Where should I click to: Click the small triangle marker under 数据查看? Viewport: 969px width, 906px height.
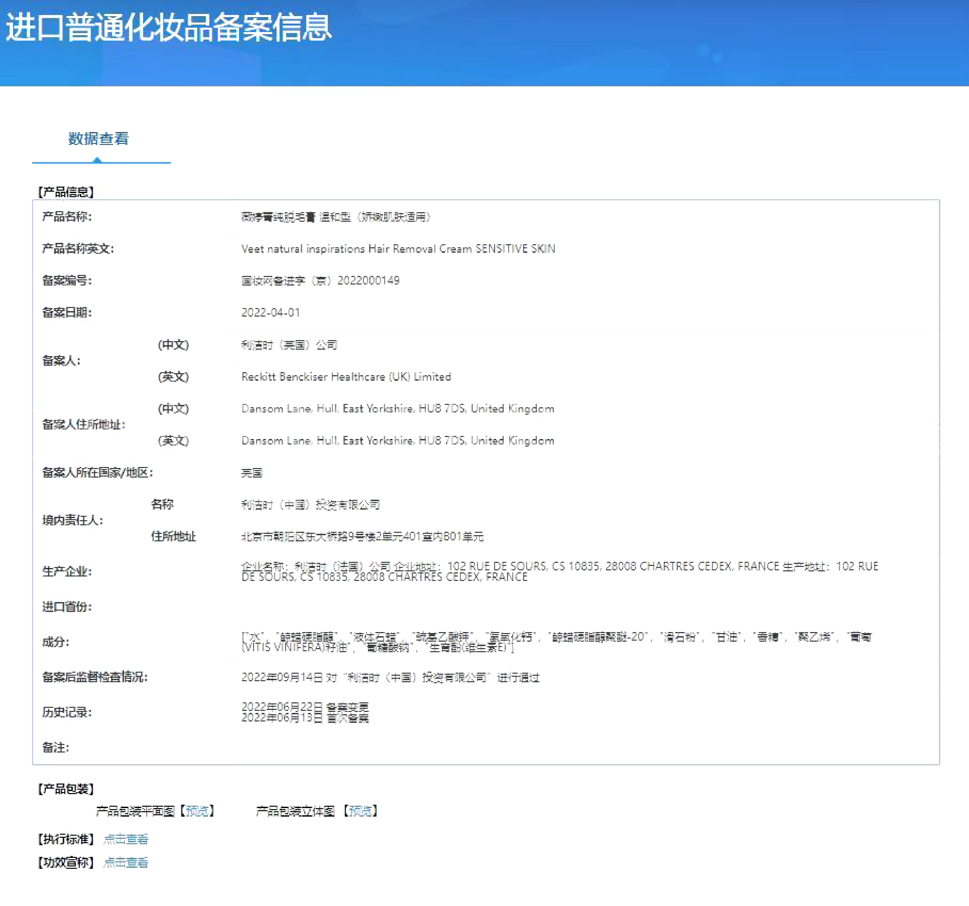tap(97, 160)
